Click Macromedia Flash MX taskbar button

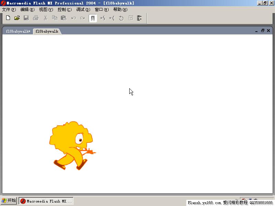tap(46, 201)
